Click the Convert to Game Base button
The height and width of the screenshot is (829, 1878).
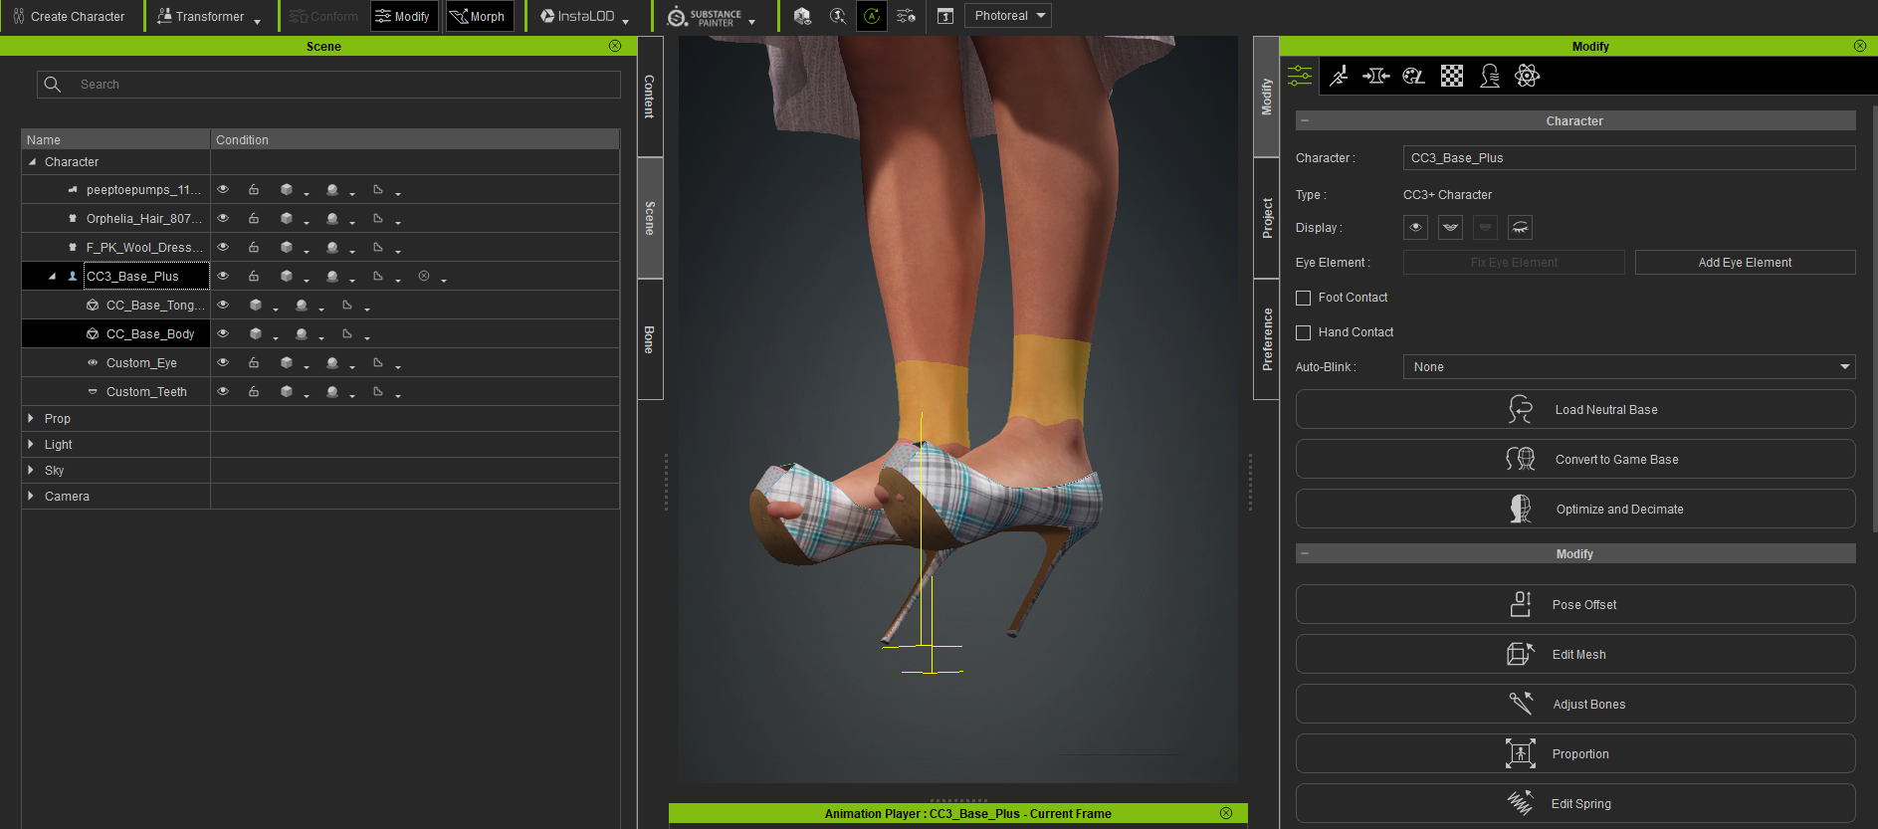(x=1575, y=459)
